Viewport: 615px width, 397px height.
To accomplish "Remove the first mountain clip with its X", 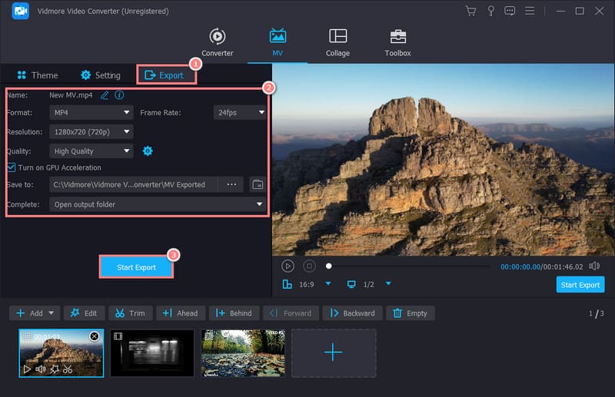I will pos(94,336).
